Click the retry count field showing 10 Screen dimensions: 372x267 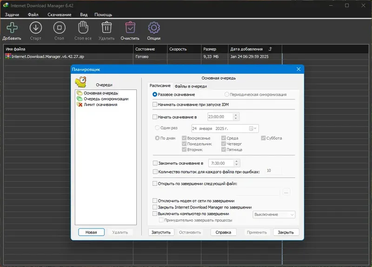coord(273,171)
